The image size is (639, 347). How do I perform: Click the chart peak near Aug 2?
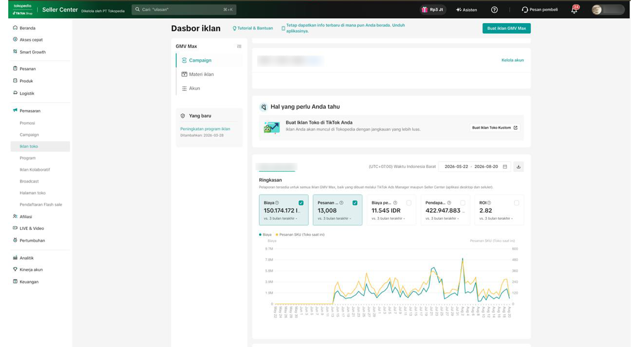[x=462, y=258]
